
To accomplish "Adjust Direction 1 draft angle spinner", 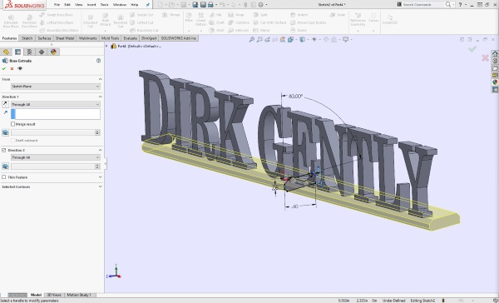I will click(97, 132).
